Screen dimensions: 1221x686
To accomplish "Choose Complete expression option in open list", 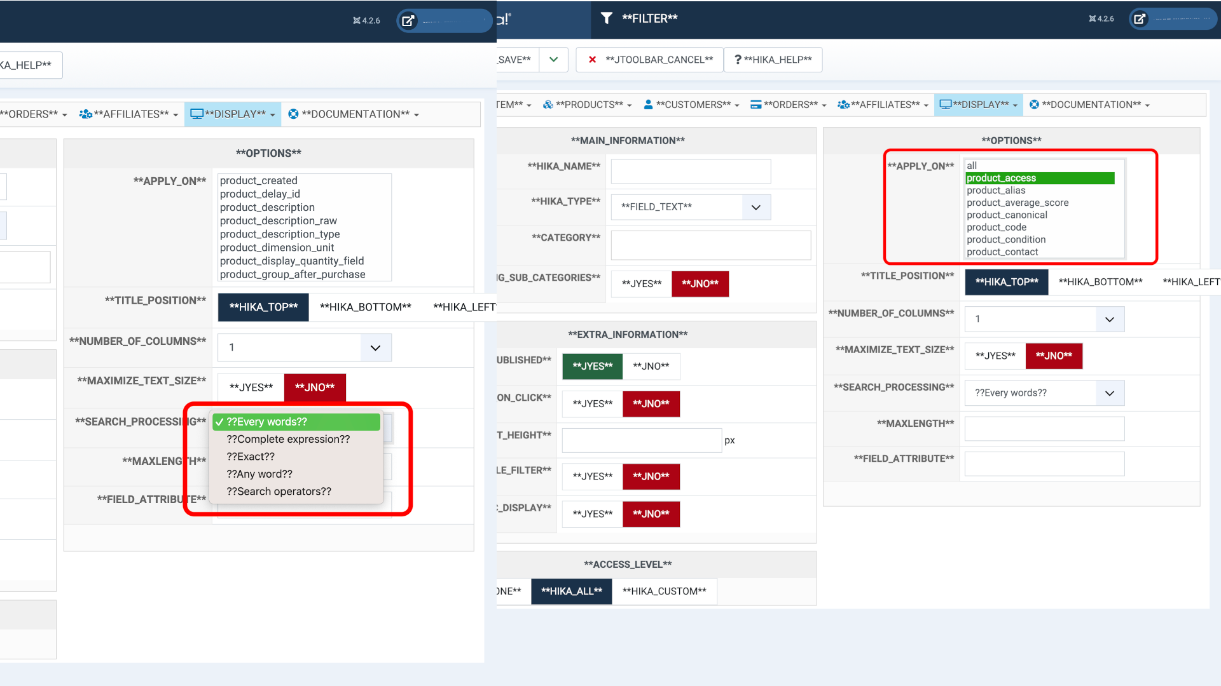I will point(288,440).
